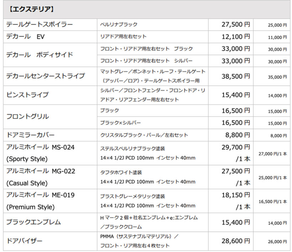Click the 38,500円 price cell

[x=235, y=76]
